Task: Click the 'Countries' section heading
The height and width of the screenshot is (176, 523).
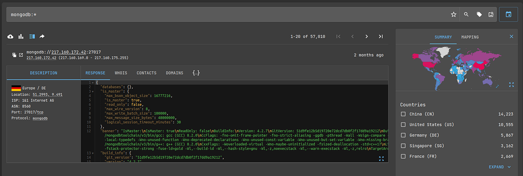Action: click(413, 105)
